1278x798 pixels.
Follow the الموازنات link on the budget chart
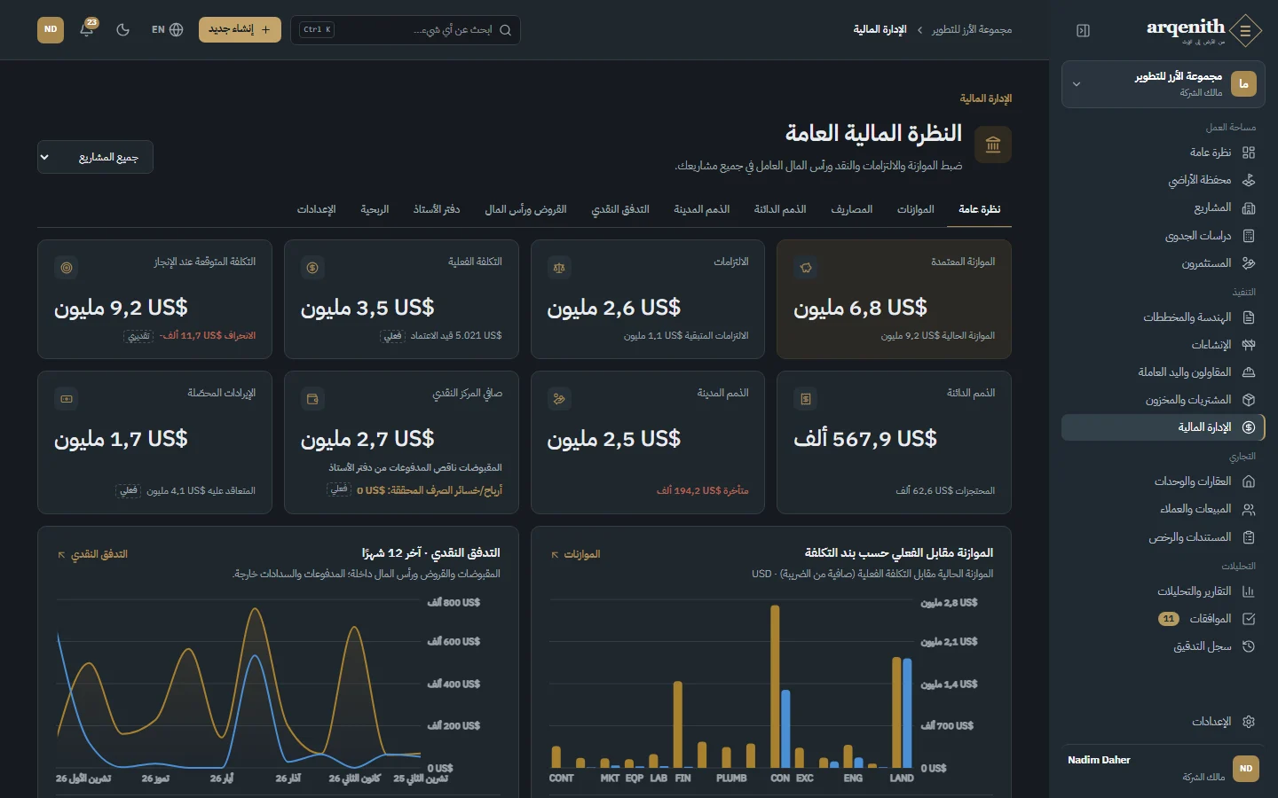coord(575,555)
